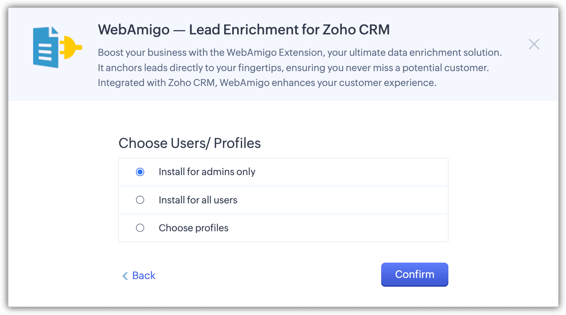Click the blue document in the logo
Viewport: 566px width, 315px height.
point(46,48)
